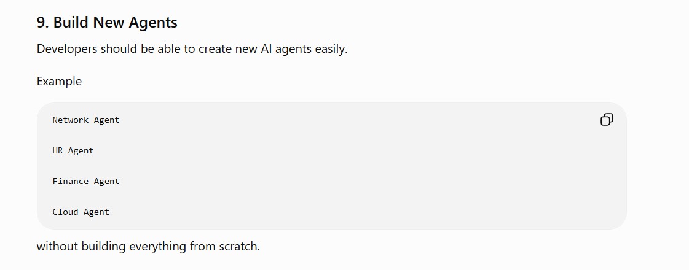
Task: Click the word "Agents" in the heading
Action: pyautogui.click(x=154, y=22)
